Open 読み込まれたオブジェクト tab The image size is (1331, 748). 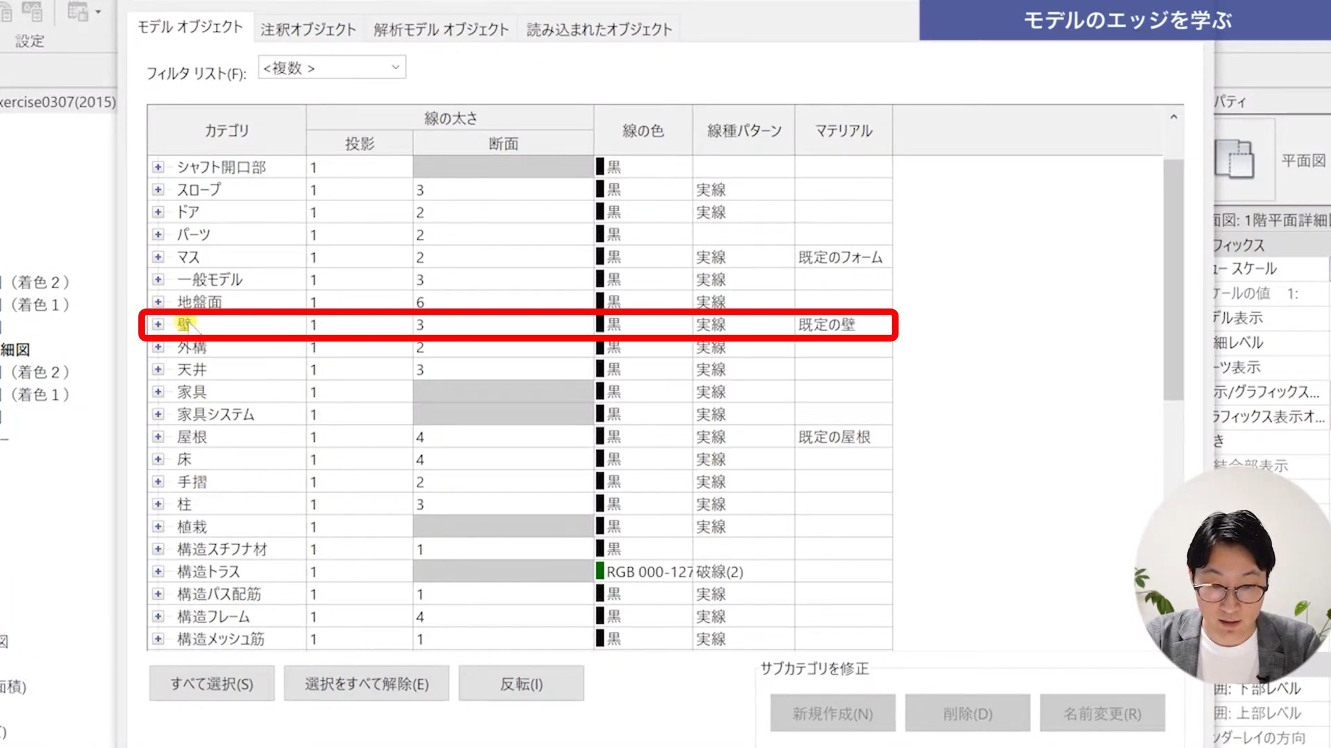pyautogui.click(x=599, y=29)
